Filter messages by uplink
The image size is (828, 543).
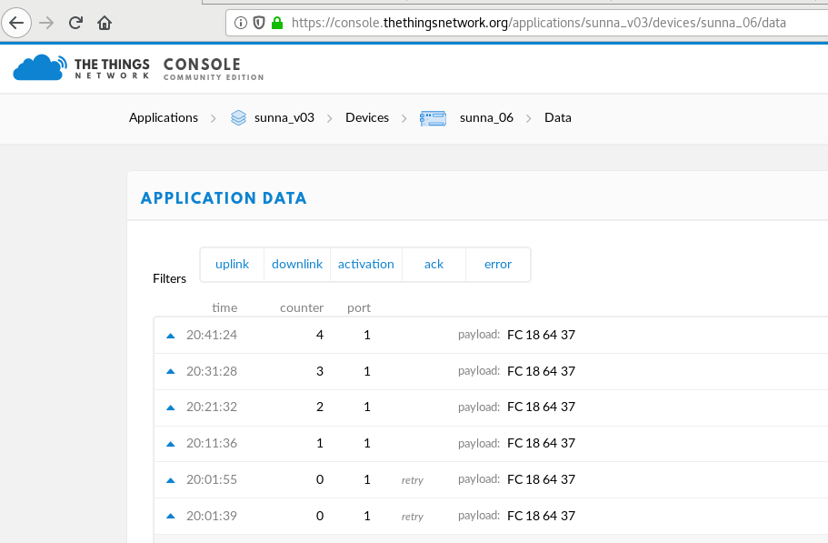(232, 264)
